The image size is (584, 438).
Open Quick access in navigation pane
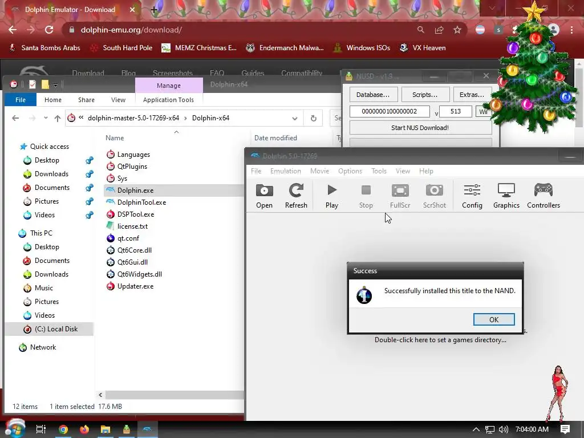click(50, 147)
